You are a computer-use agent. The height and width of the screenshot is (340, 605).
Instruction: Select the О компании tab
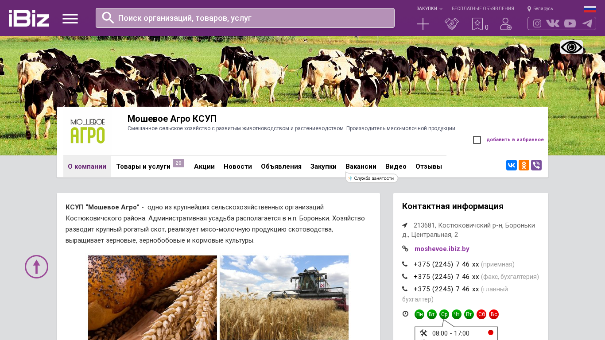(87, 166)
